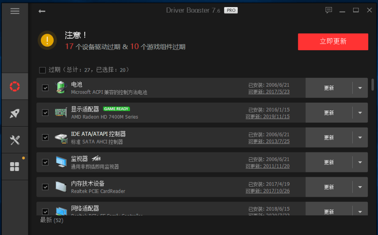Uncheck the IDE ATA/ATAPI 控制器 checkbox
Image resolution: width=378 pixels, height=235 pixels.
coord(45,138)
